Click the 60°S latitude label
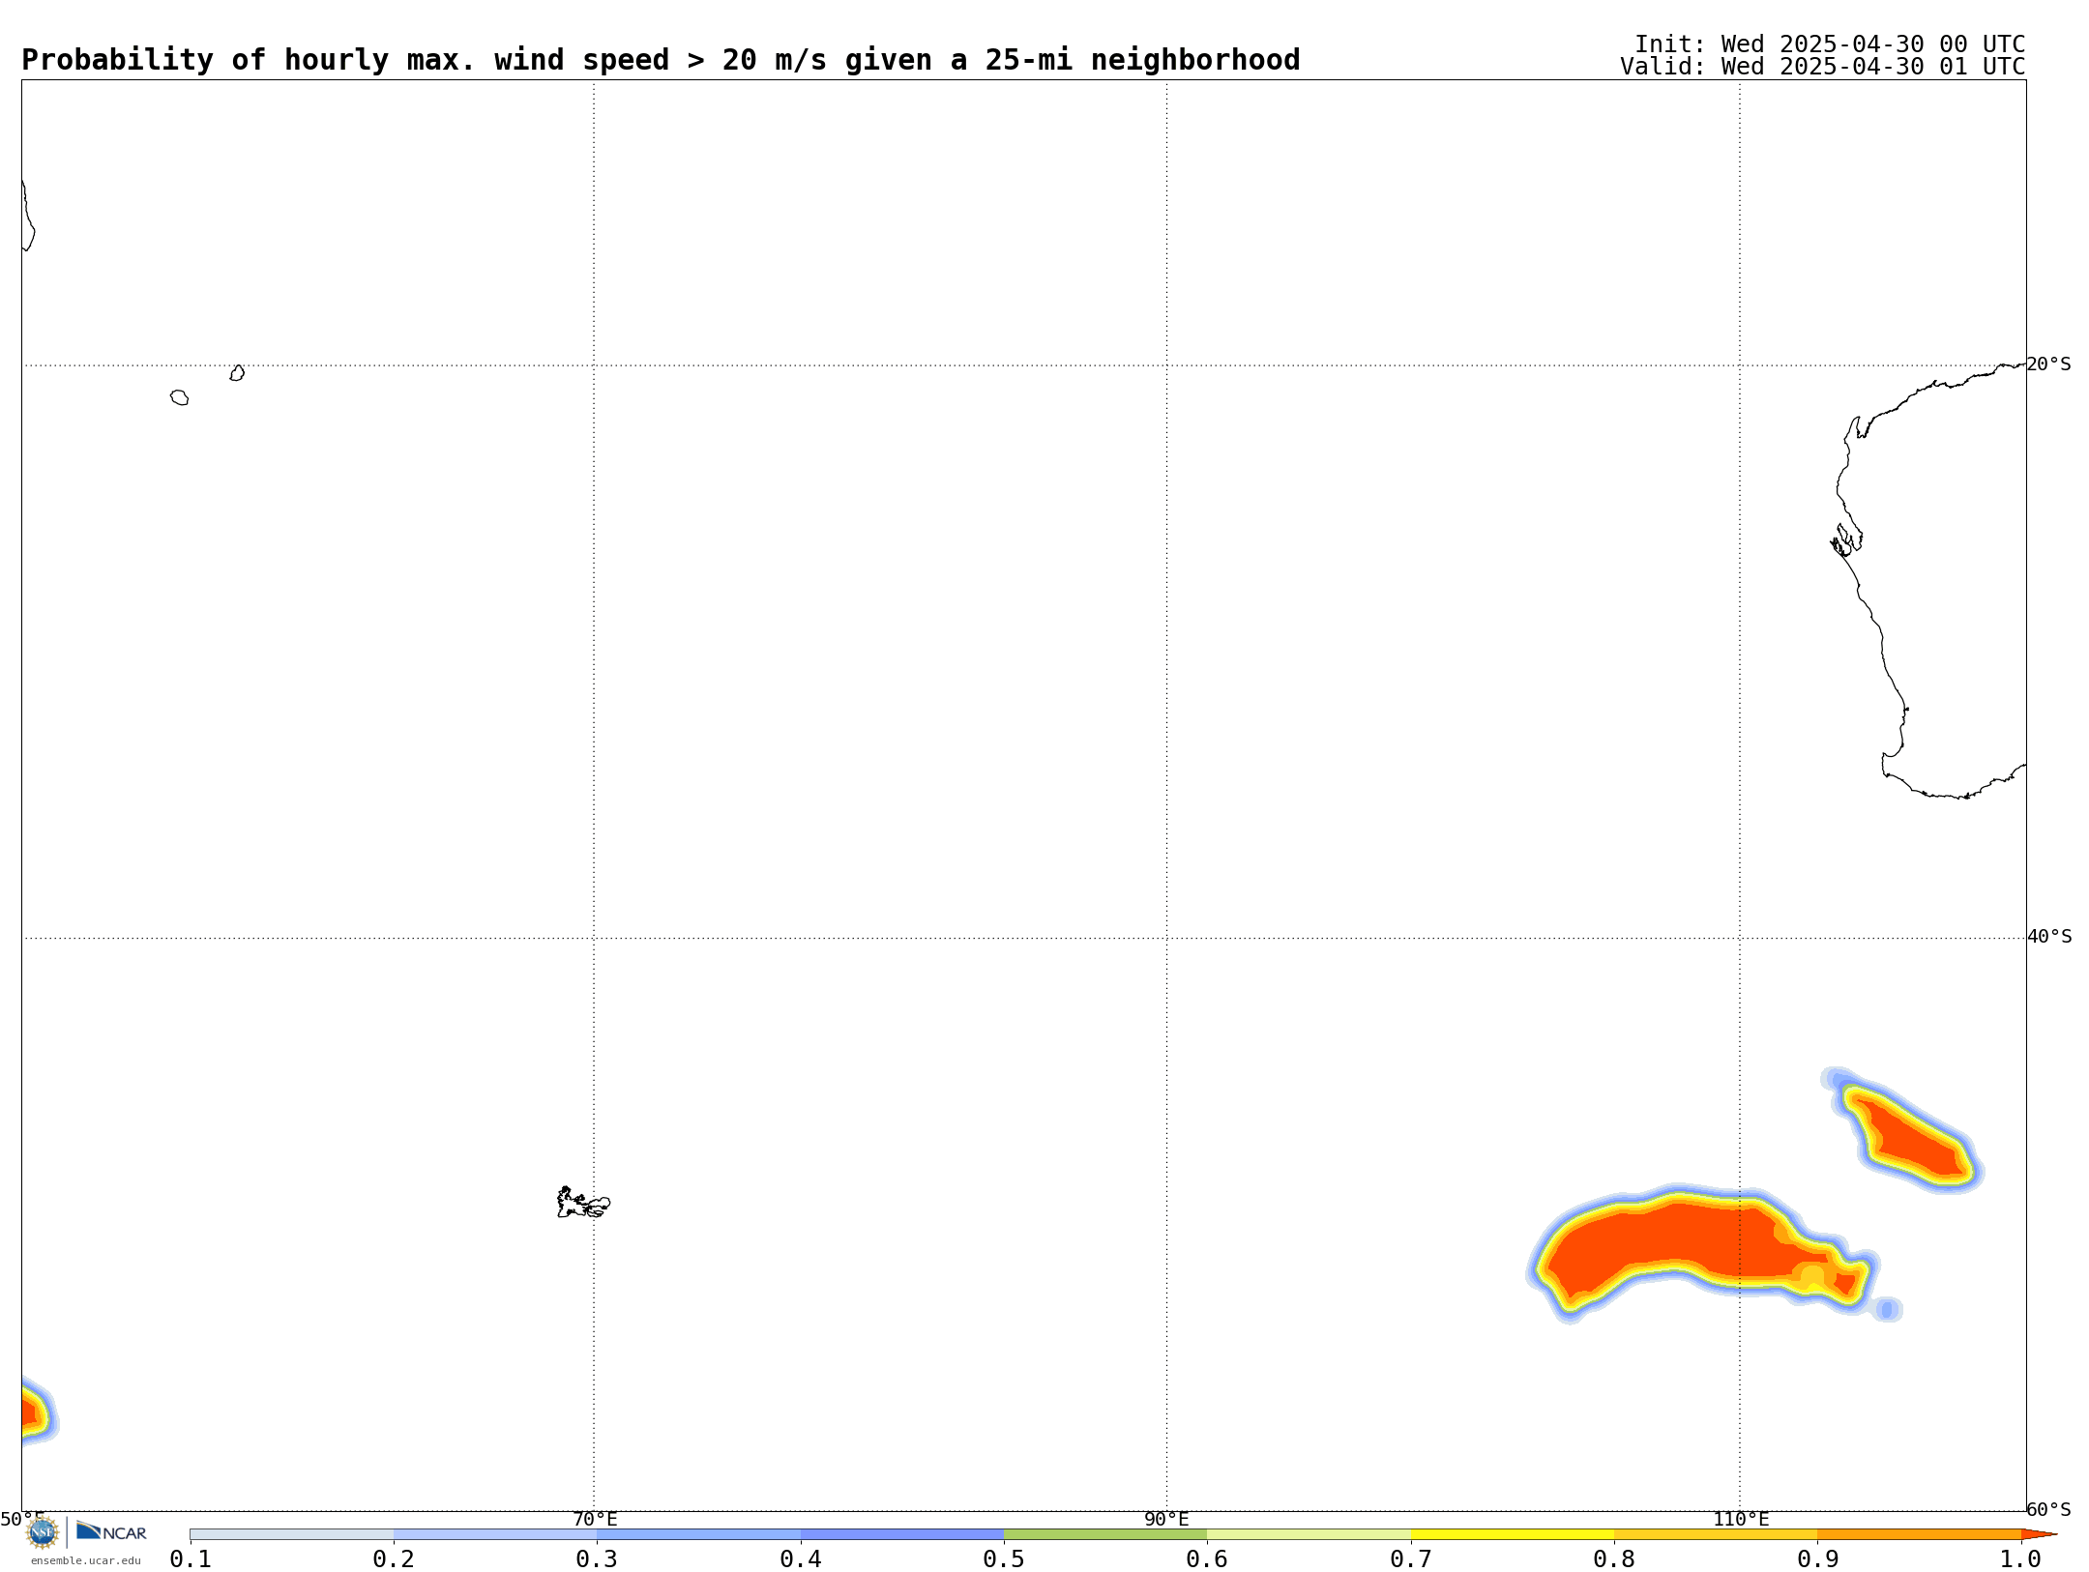Viewport: 2089px width, 1572px height. pos(2048,1509)
